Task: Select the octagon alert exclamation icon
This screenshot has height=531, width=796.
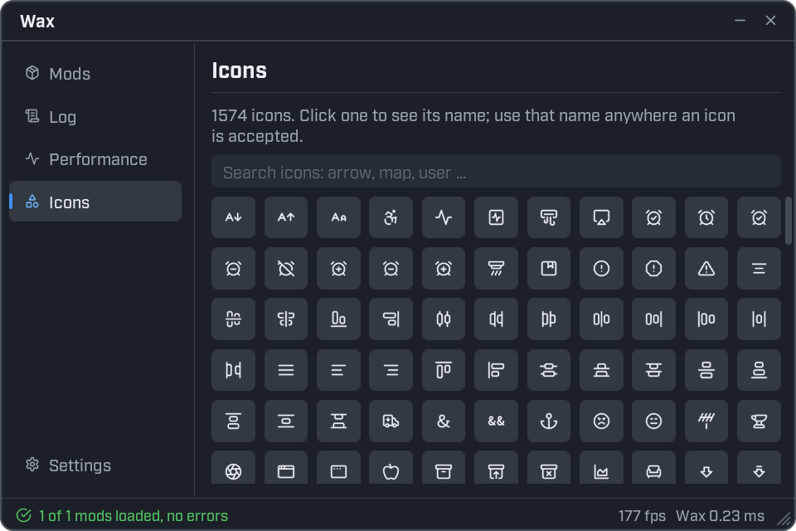Action: click(x=654, y=268)
